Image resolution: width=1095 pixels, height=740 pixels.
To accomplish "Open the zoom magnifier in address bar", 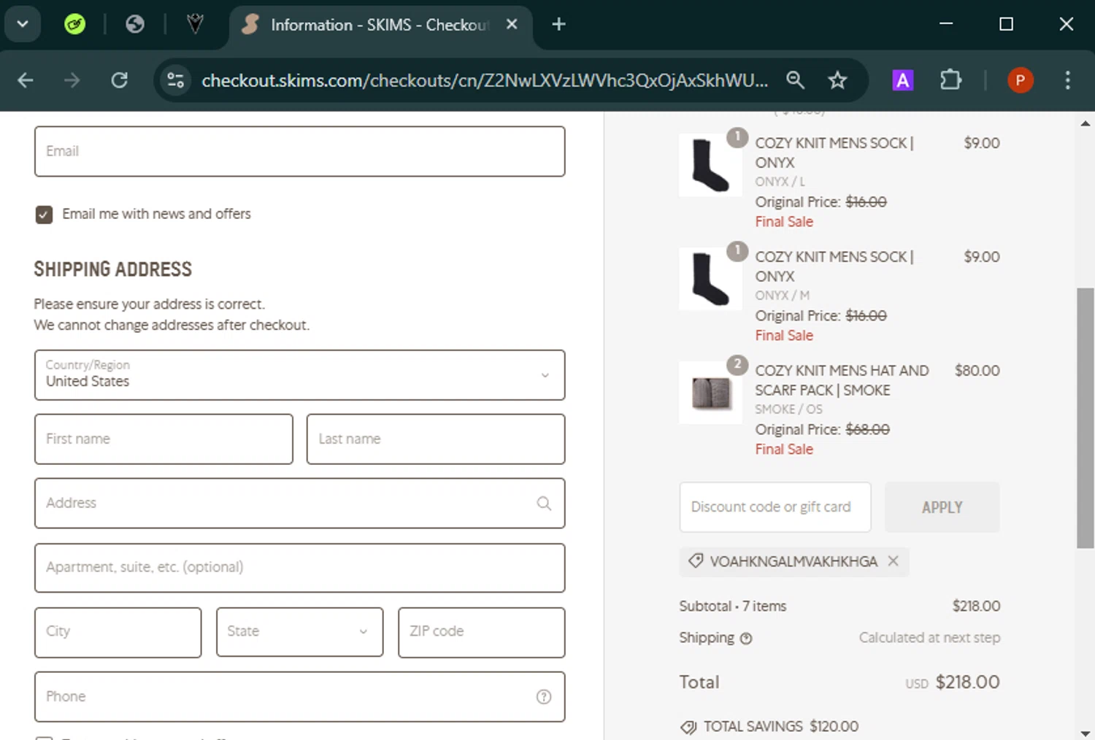I will [795, 80].
